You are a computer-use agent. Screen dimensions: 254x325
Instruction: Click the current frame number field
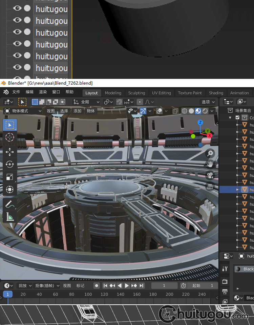point(164,286)
